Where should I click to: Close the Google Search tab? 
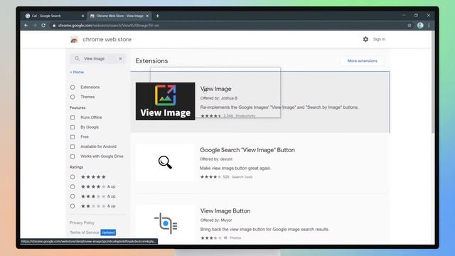(x=82, y=16)
